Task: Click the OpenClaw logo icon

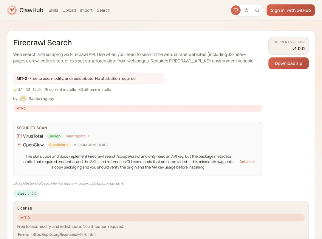Action: [19, 145]
